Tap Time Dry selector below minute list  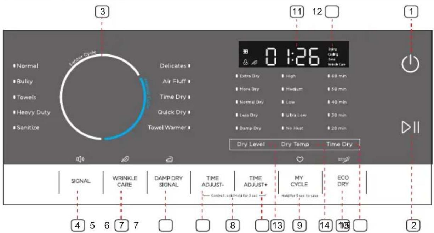coord(339,144)
